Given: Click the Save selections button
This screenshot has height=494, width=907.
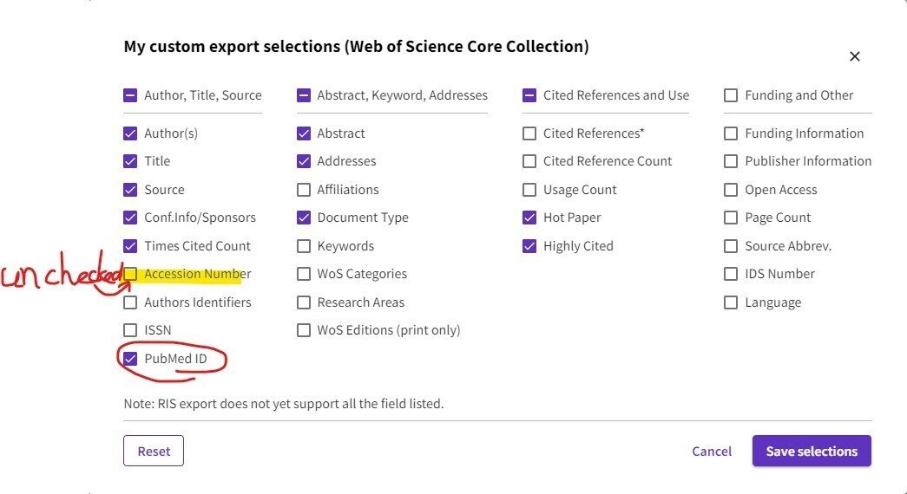Looking at the screenshot, I should tap(812, 451).
